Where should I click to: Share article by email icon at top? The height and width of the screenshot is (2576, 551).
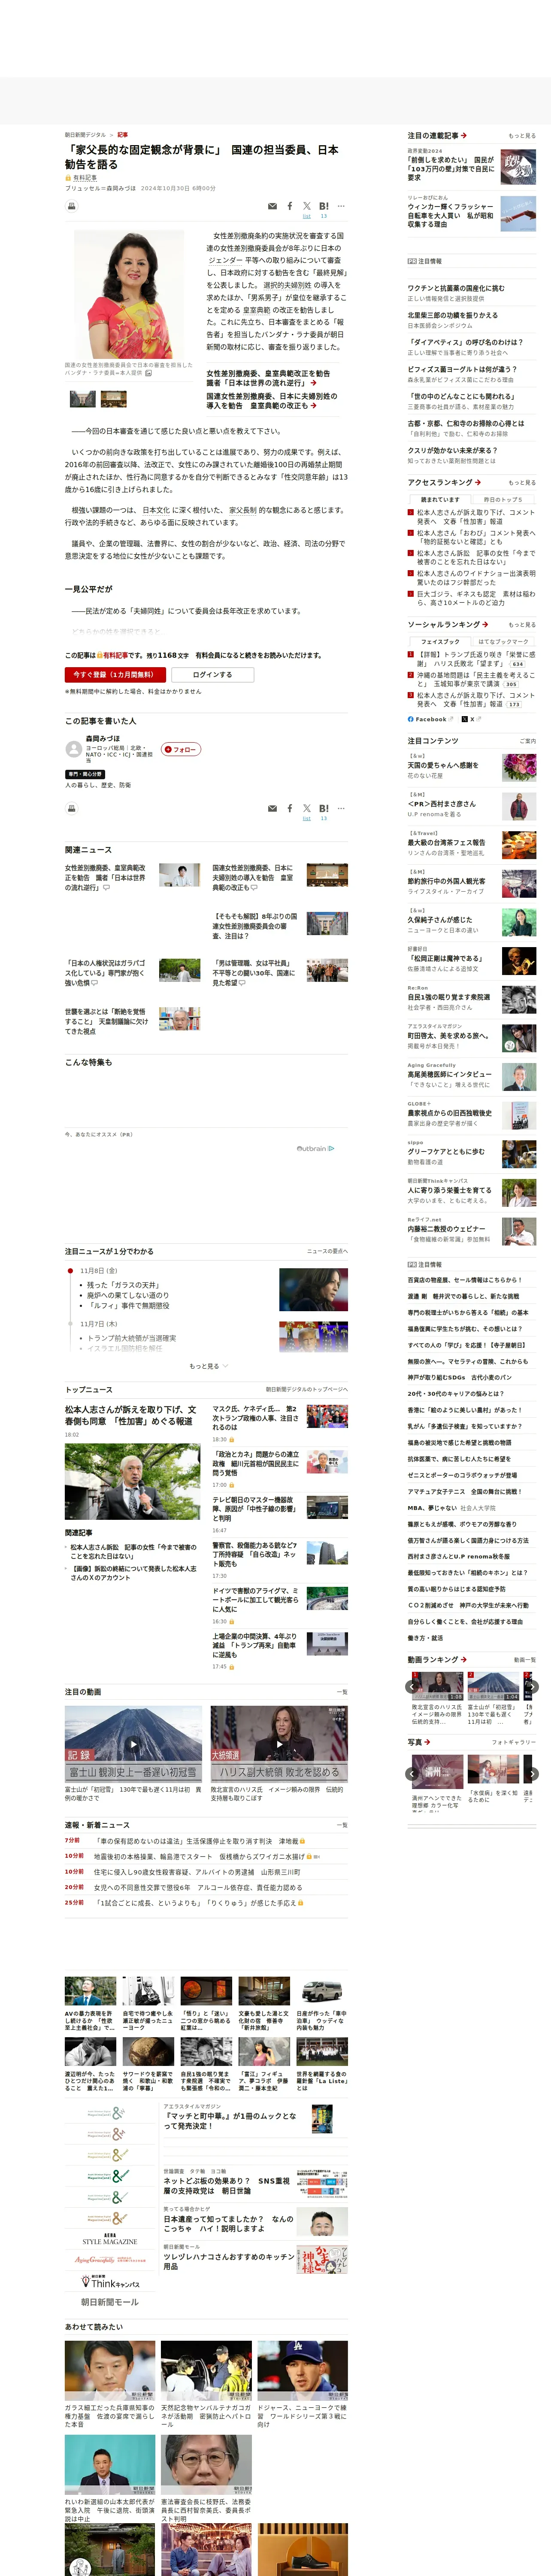coord(272,206)
